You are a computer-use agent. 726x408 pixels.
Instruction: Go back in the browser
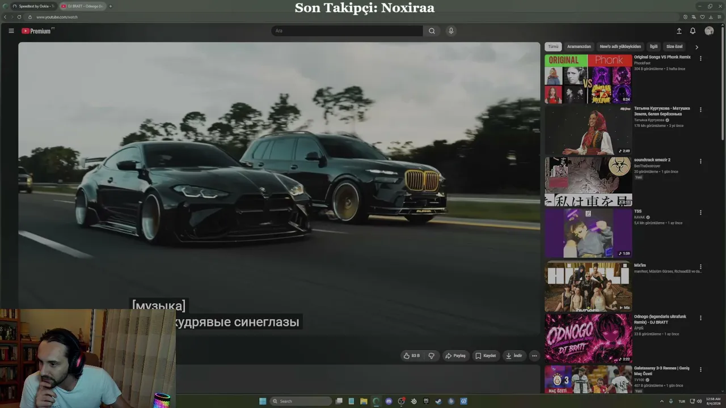[5, 17]
